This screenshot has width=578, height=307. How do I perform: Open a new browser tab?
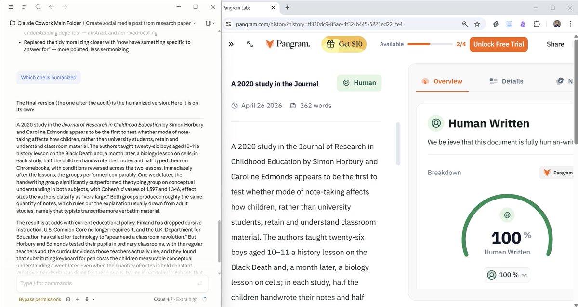pyautogui.click(x=288, y=7)
